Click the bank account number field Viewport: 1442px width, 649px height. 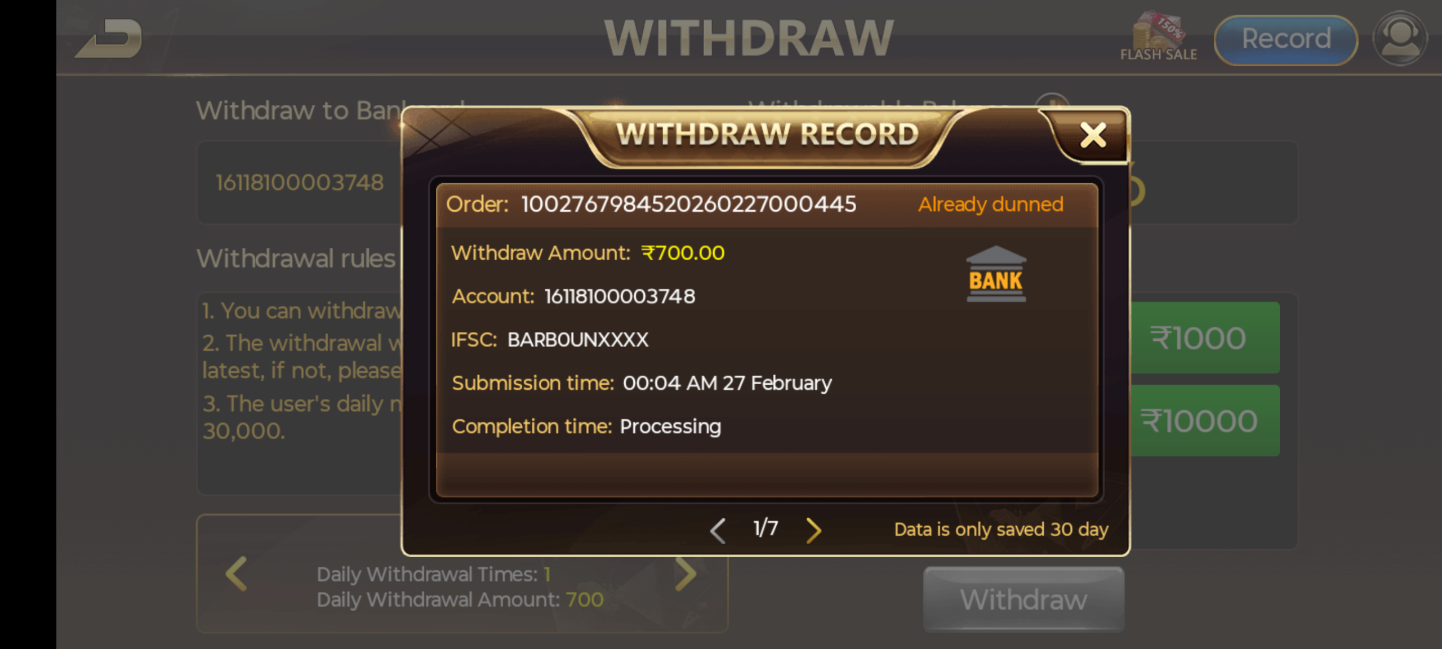pyautogui.click(x=300, y=183)
